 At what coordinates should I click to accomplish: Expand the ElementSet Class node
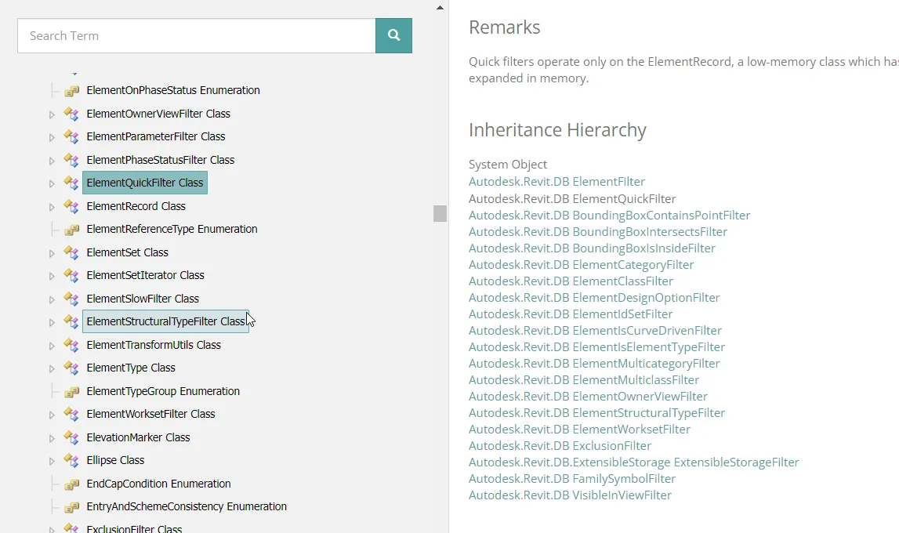[x=52, y=253]
